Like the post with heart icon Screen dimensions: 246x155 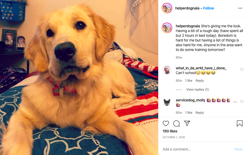[x=166, y=123]
